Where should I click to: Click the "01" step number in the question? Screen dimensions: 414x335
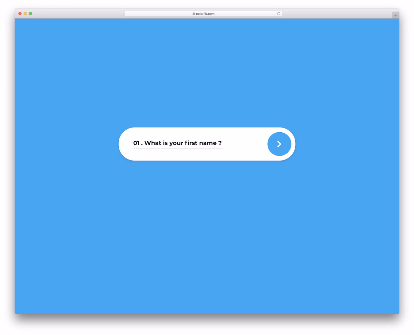tap(136, 143)
